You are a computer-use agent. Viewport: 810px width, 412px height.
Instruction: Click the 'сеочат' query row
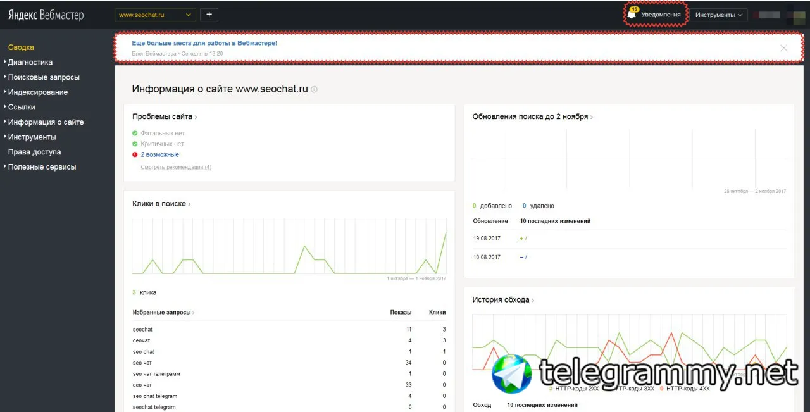289,340
